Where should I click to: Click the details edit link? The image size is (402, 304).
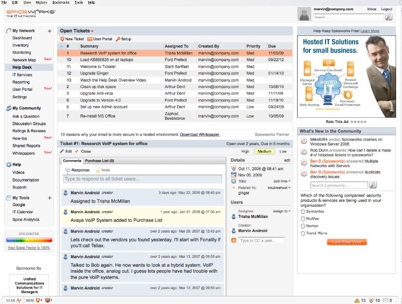(287, 160)
